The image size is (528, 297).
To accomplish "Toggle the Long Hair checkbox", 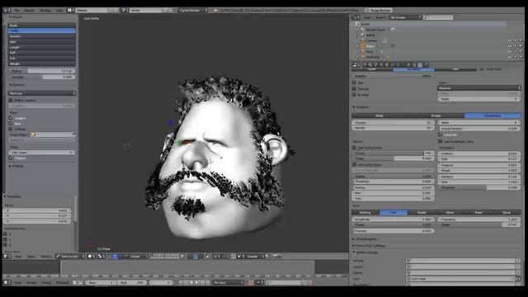I will [440, 134].
